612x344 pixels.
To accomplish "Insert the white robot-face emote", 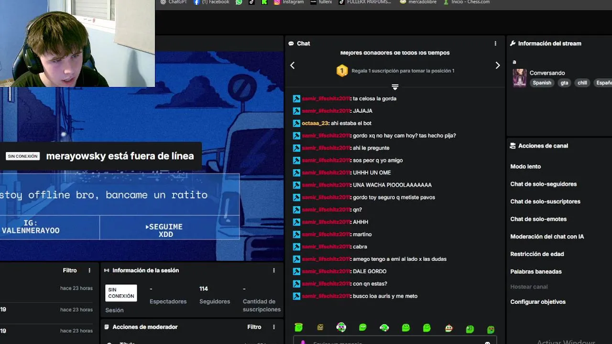I will (448, 328).
